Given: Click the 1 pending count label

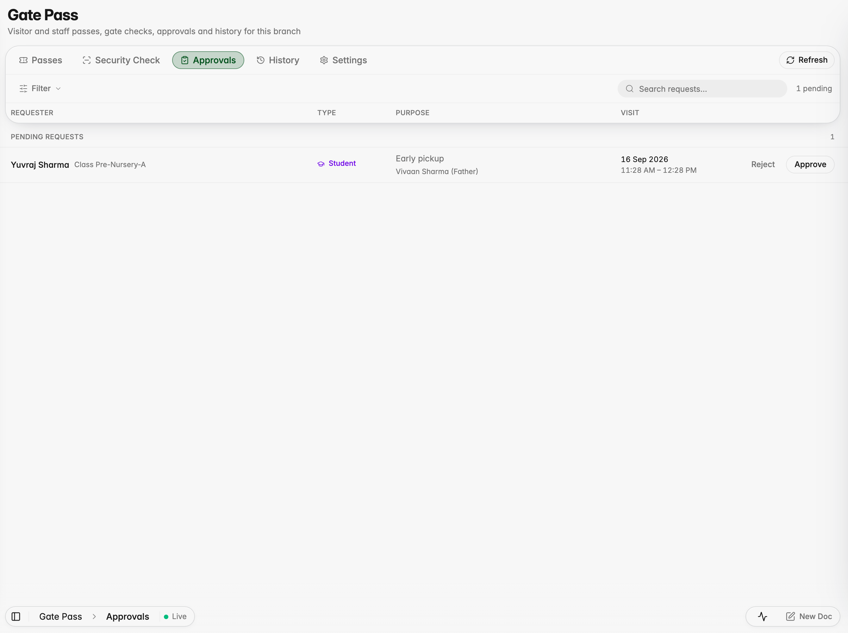Looking at the screenshot, I should tap(814, 89).
